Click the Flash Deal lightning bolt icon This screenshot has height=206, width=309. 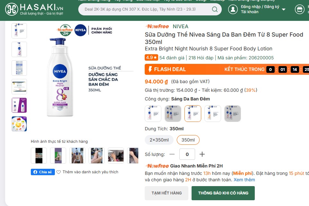[151, 69]
